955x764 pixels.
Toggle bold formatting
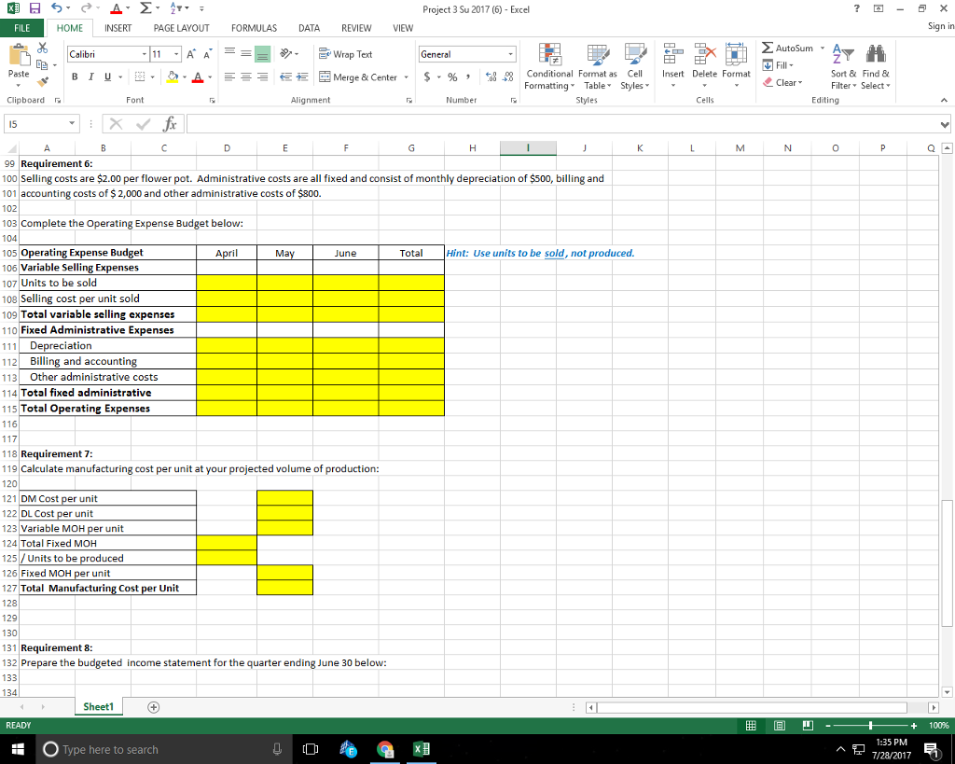(x=75, y=75)
